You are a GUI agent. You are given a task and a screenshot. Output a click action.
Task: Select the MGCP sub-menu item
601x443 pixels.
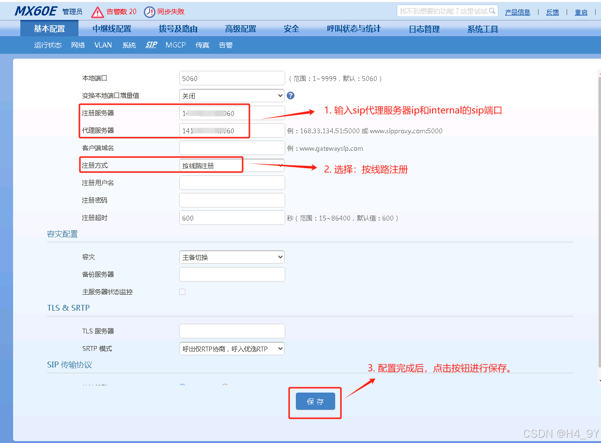(175, 45)
